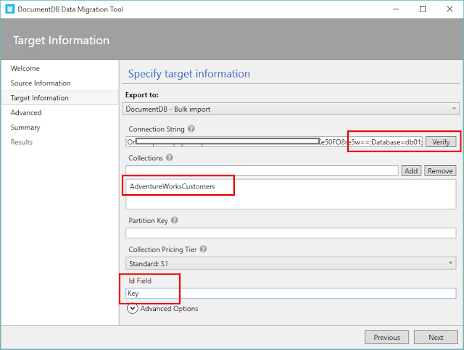Viewport: 464px width, 350px height.
Task: Select Target Information step
Action: 60,98
